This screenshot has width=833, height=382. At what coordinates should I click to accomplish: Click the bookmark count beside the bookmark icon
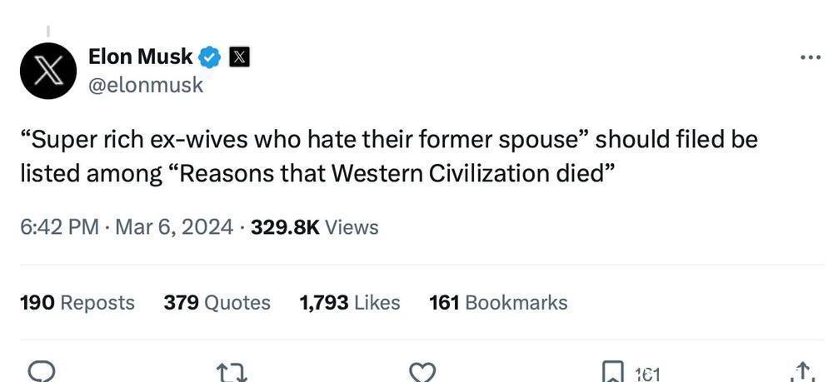(x=646, y=374)
